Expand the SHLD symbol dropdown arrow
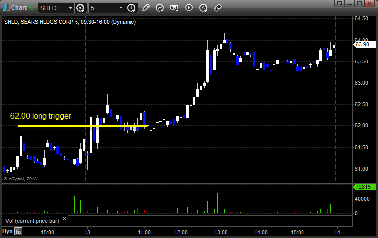 (x=70, y=8)
